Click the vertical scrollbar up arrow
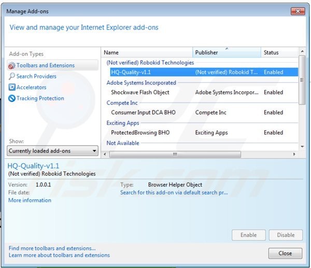Viewport: 311px width, 268px height. click(302, 51)
